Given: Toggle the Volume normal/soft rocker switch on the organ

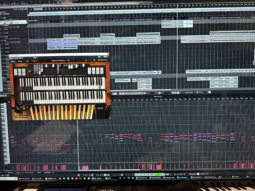Looking at the screenshot, I should (x=16, y=72).
